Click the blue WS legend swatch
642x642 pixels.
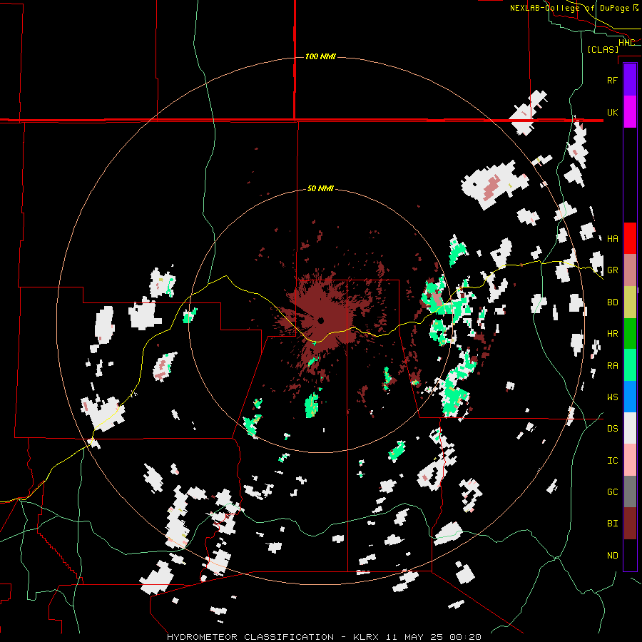630,397
